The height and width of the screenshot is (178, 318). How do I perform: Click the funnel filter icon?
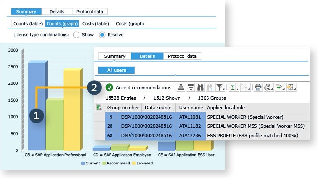[x=220, y=87]
